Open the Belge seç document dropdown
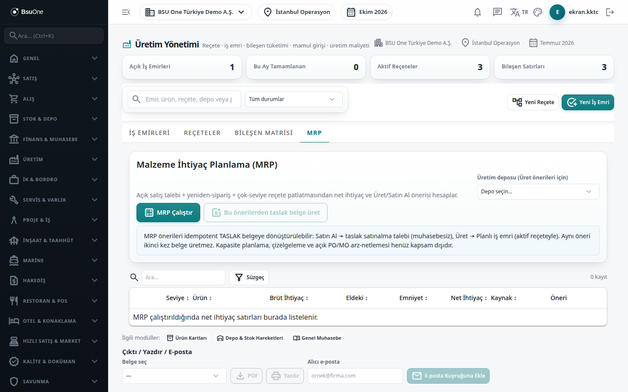628x392 pixels. pos(174,376)
